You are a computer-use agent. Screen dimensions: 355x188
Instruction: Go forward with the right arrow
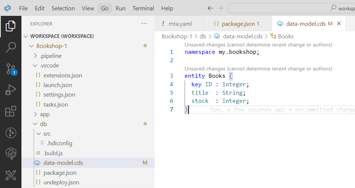(220, 8)
